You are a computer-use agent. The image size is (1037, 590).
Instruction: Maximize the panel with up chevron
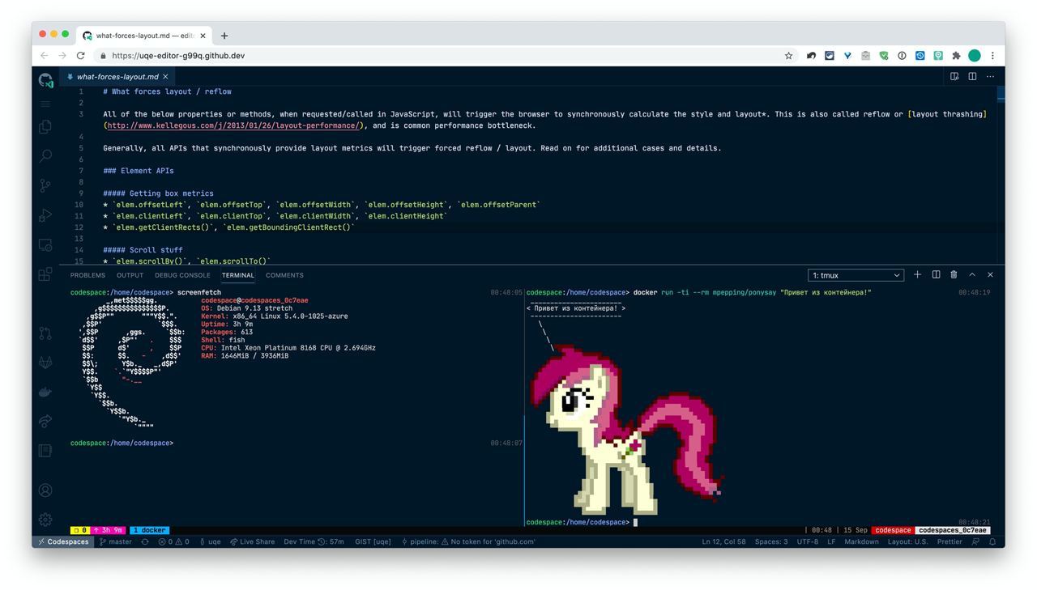pos(972,274)
